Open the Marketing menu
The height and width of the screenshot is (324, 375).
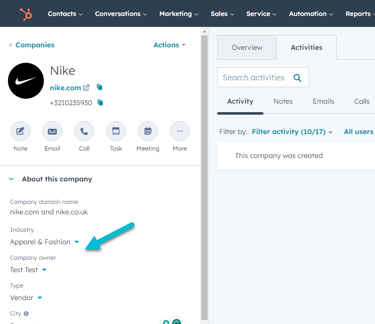coord(179,14)
